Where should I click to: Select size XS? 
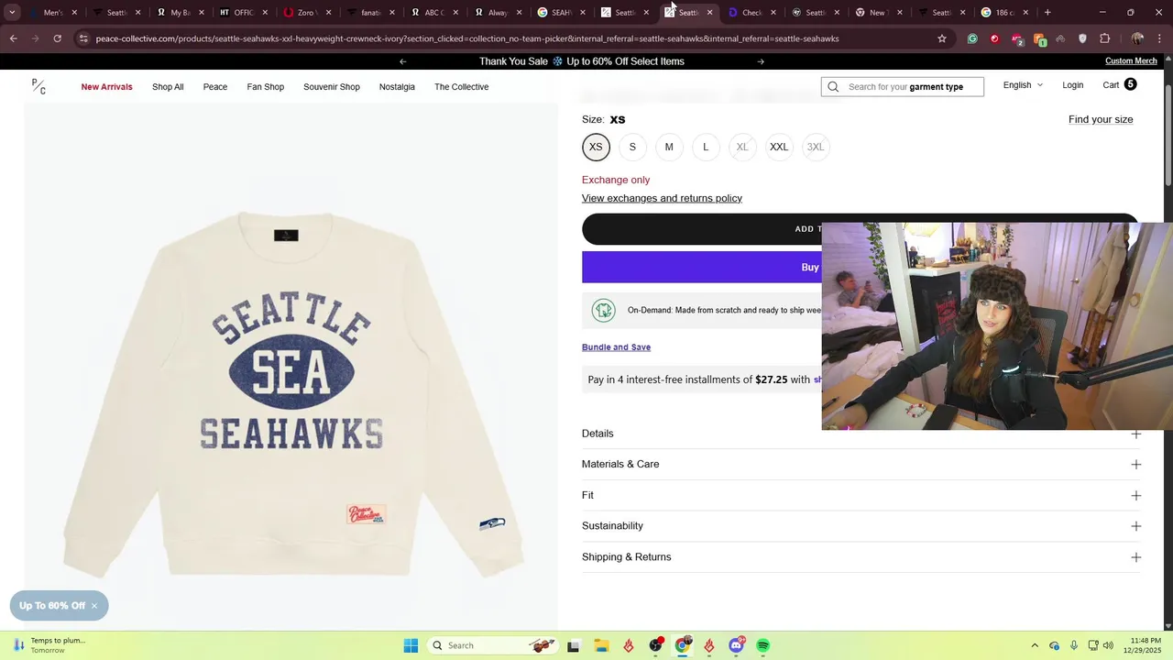(x=596, y=147)
